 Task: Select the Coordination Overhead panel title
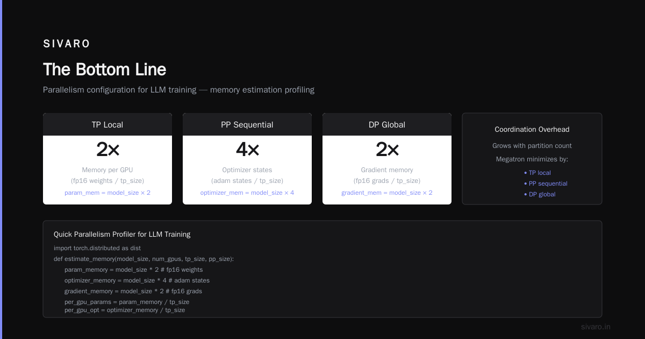[532, 130]
